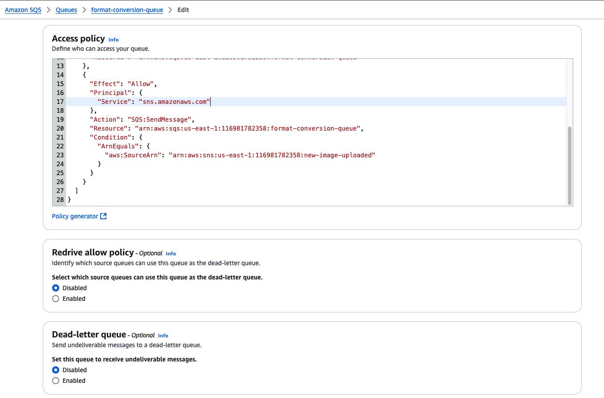Click the Redrive allow policy heading
This screenshot has height=398, width=604.
point(93,253)
